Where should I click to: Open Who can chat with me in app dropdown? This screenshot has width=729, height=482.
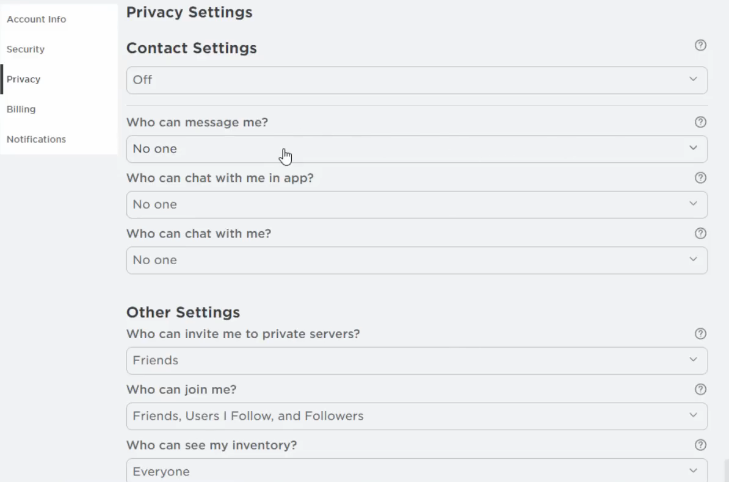coord(416,204)
